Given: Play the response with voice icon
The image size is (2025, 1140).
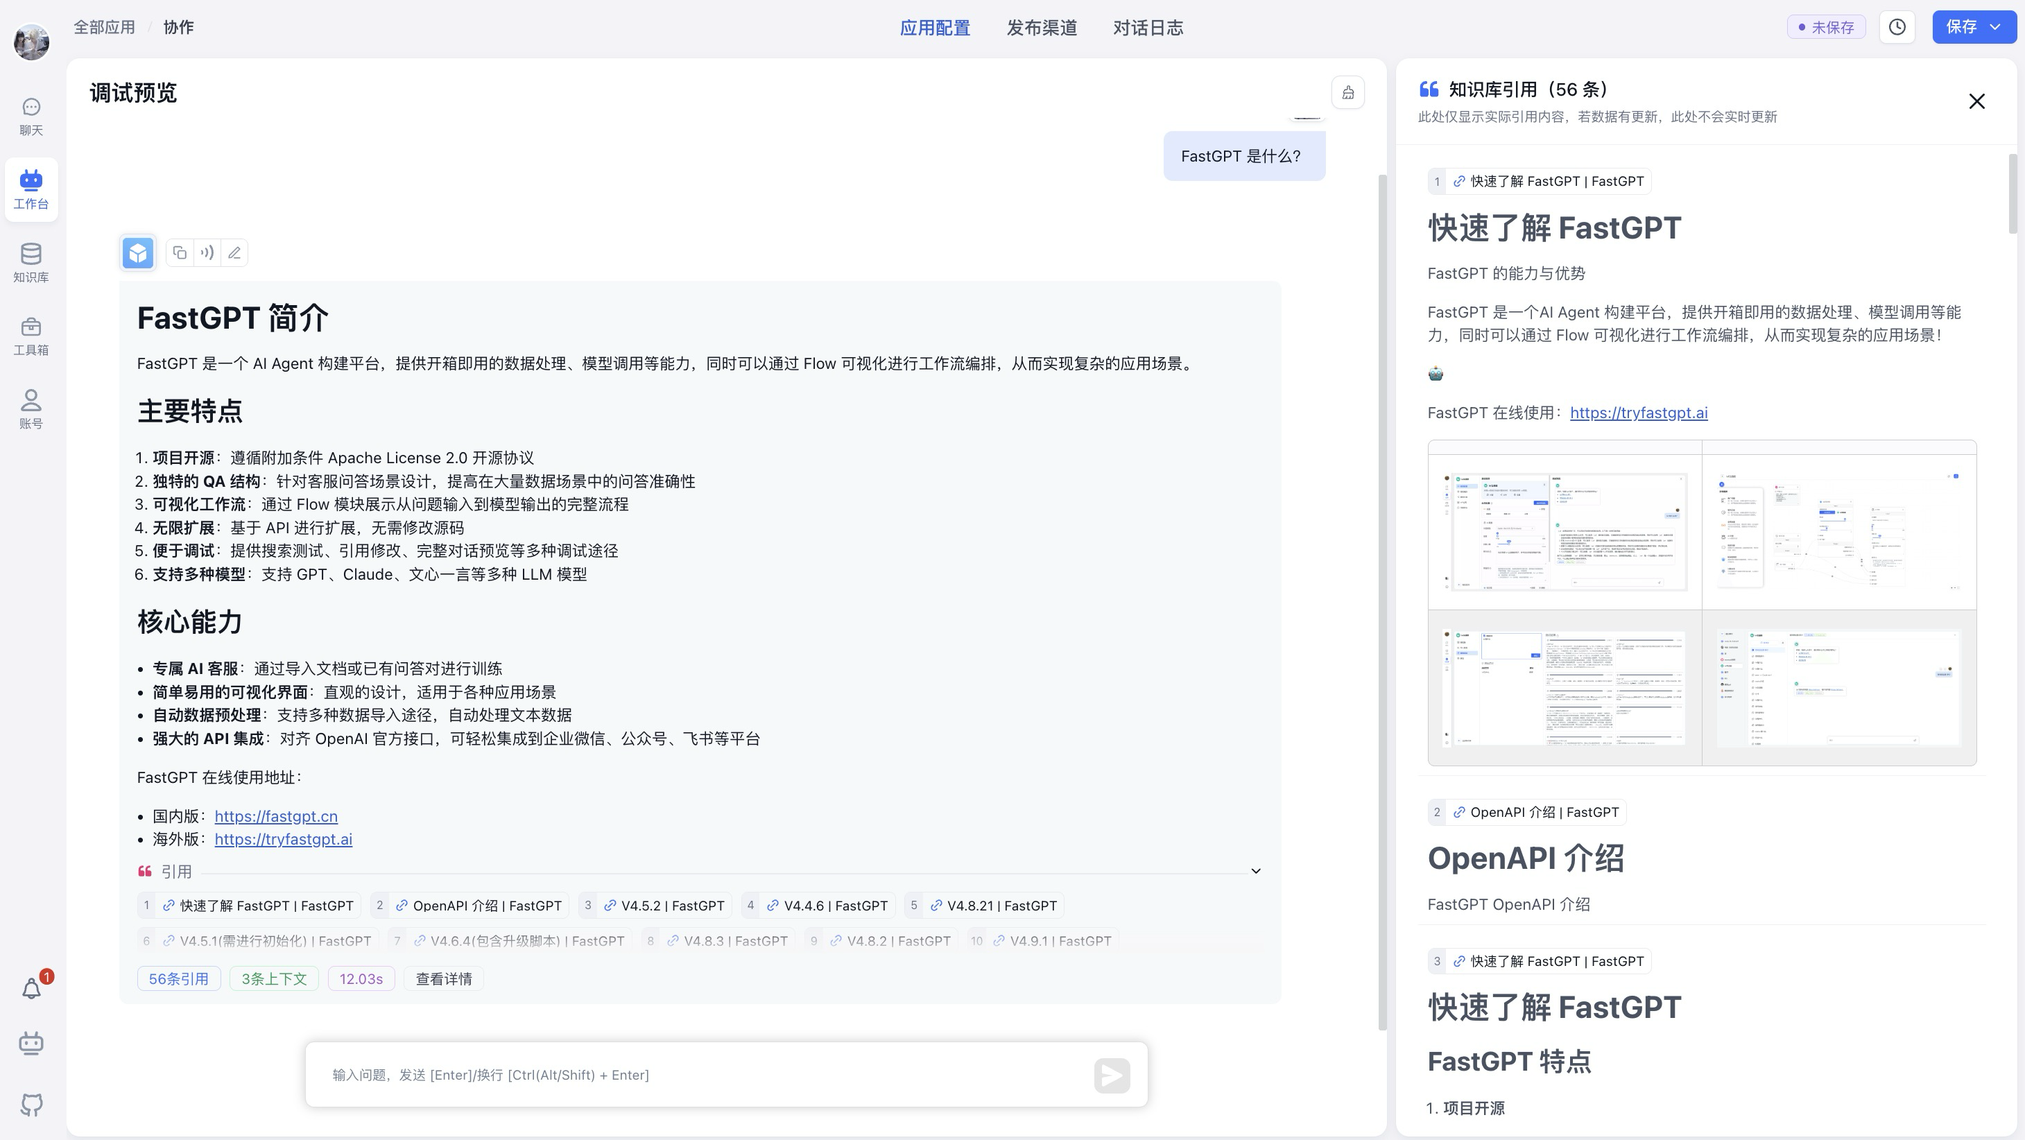Looking at the screenshot, I should pyautogui.click(x=207, y=252).
